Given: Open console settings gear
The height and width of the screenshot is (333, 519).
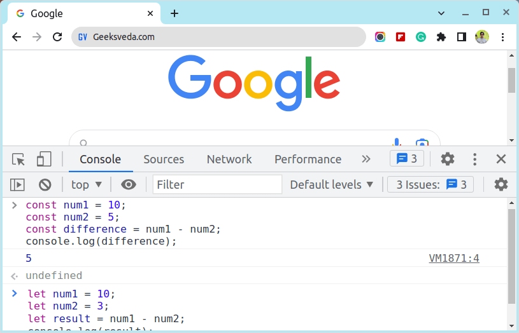Looking at the screenshot, I should coord(501,184).
